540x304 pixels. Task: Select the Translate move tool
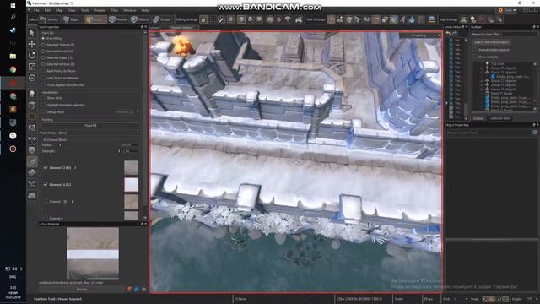point(32,44)
